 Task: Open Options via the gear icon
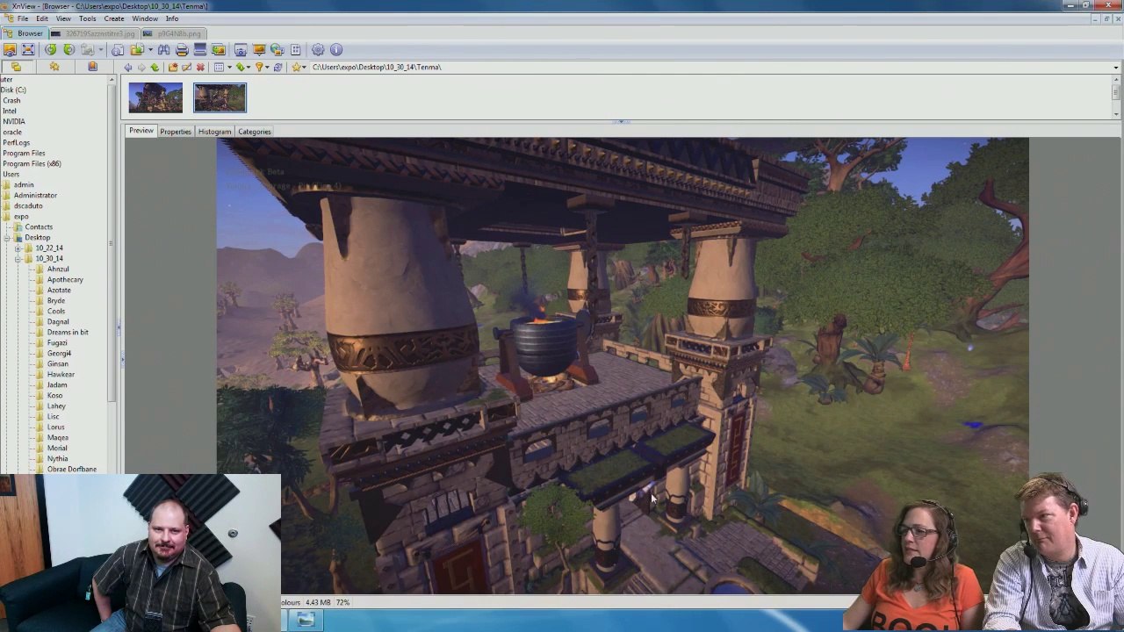[318, 50]
